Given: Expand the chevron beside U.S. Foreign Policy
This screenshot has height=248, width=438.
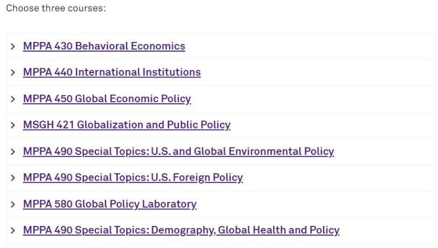Looking at the screenshot, I should click(13, 178).
